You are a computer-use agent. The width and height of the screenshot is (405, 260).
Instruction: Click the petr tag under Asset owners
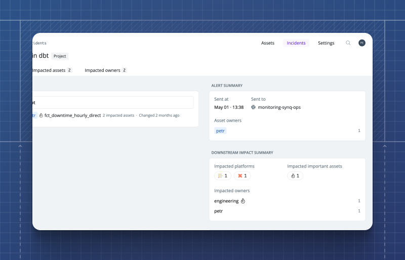tap(220, 131)
